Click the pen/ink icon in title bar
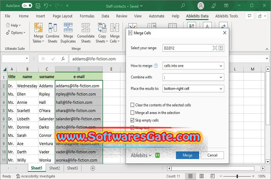 [214, 6]
